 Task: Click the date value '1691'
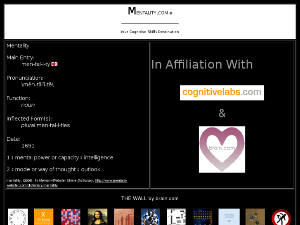[x=28, y=146]
